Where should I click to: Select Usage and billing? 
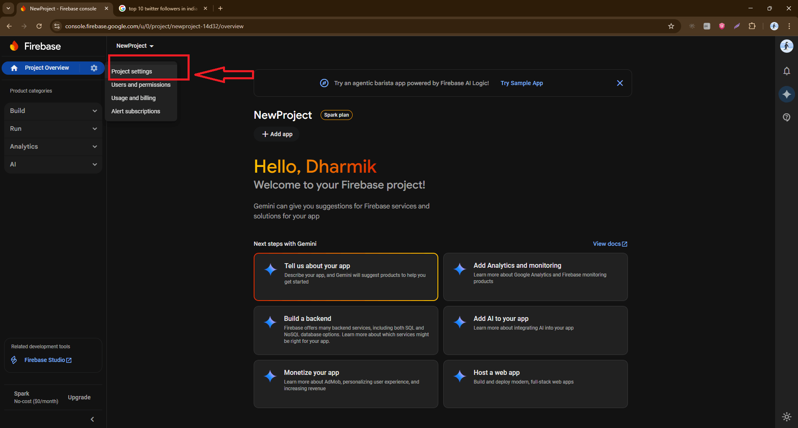141,98
